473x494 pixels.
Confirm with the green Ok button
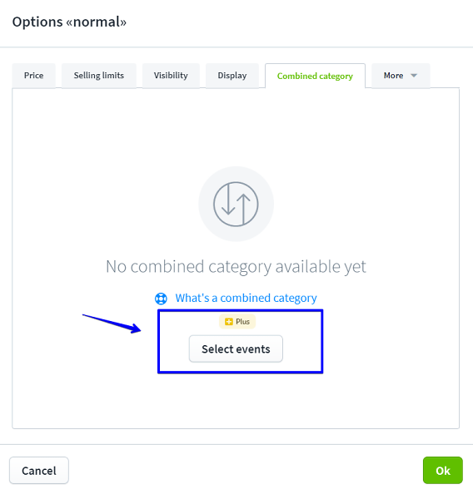click(443, 471)
